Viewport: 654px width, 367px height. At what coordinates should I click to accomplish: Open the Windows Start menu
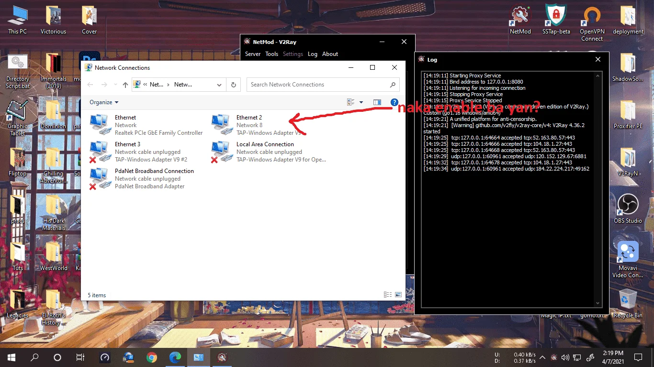(11, 357)
